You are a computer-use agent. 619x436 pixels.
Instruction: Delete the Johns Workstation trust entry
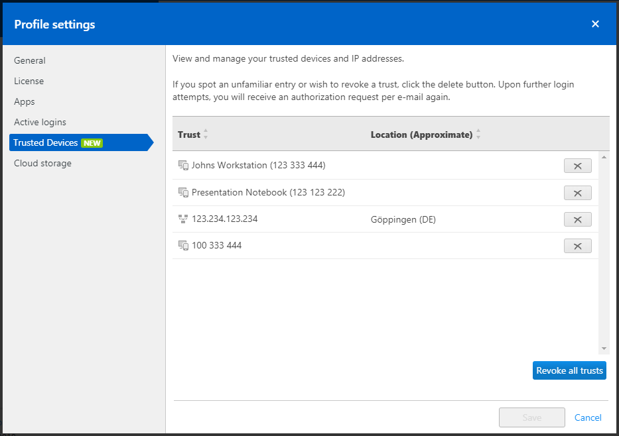point(577,166)
